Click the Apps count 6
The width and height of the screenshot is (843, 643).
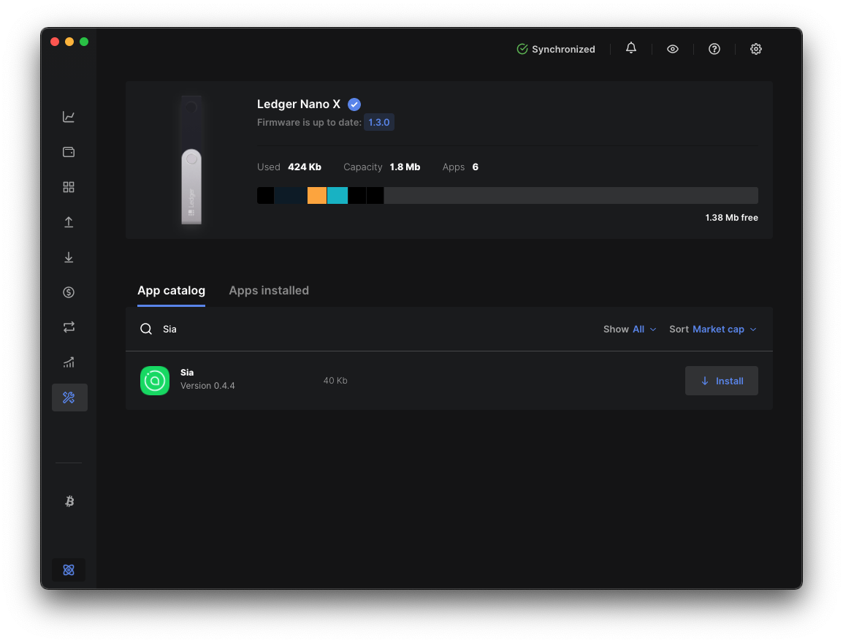click(476, 167)
